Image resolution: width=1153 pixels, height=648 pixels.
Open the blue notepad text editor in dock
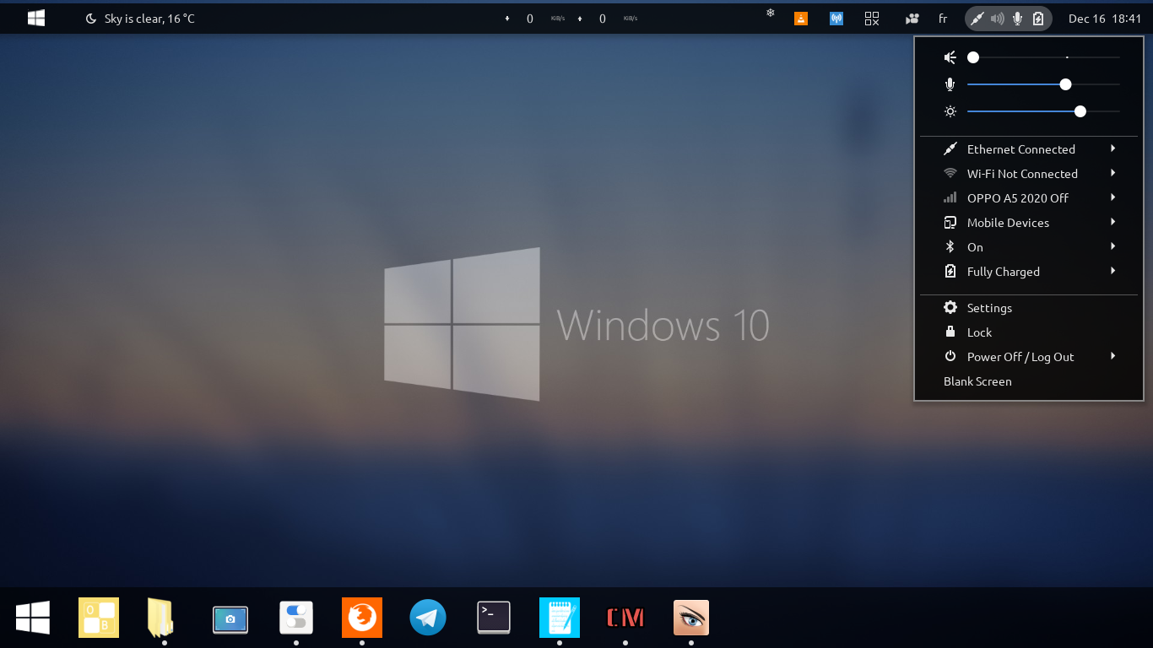[x=560, y=618]
